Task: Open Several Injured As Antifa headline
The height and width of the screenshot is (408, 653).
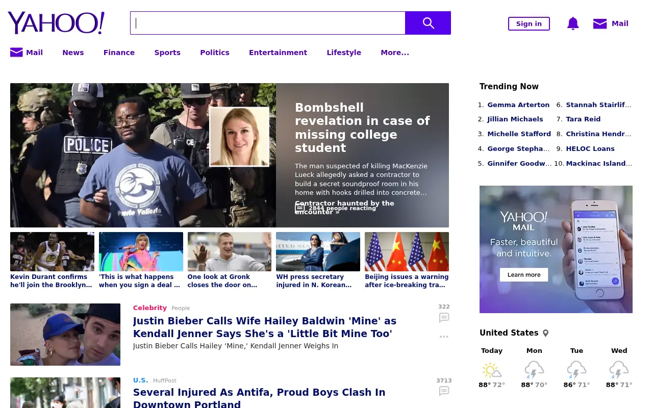Action: 259,398
